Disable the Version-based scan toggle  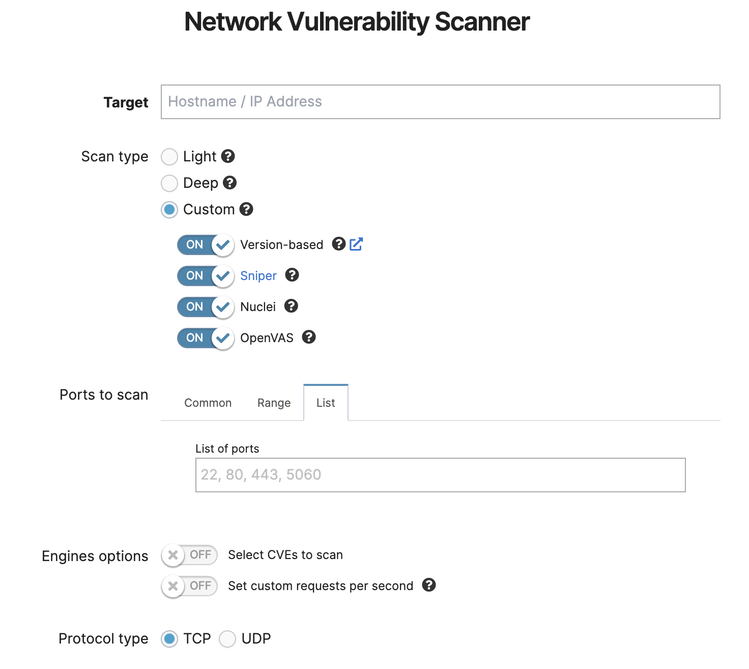(205, 245)
